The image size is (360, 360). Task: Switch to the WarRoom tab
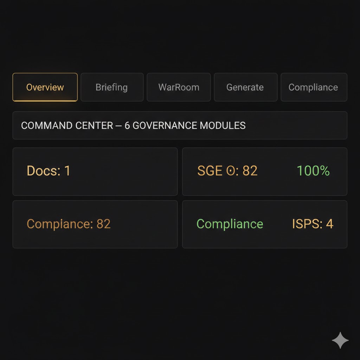179,87
